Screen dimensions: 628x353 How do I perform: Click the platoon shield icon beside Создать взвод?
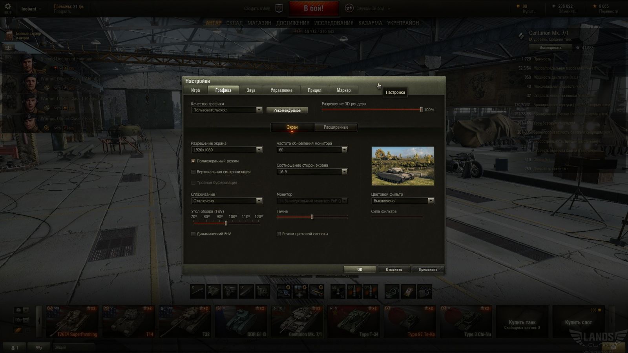tap(279, 8)
